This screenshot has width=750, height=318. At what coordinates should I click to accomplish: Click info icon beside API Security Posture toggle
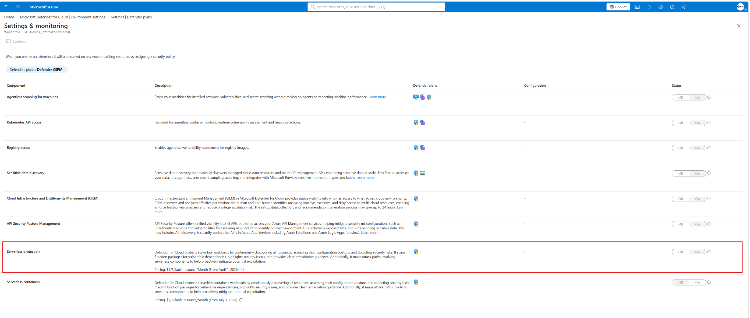709,224
